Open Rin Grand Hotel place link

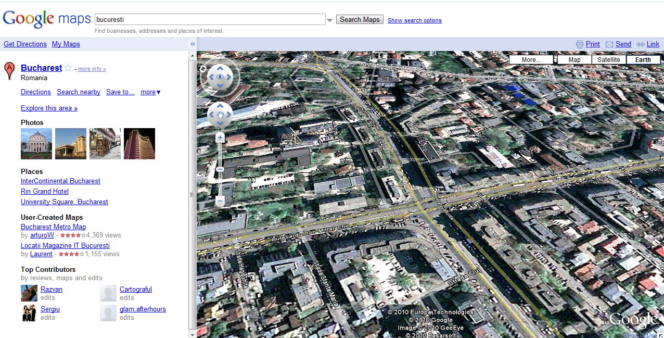point(45,192)
